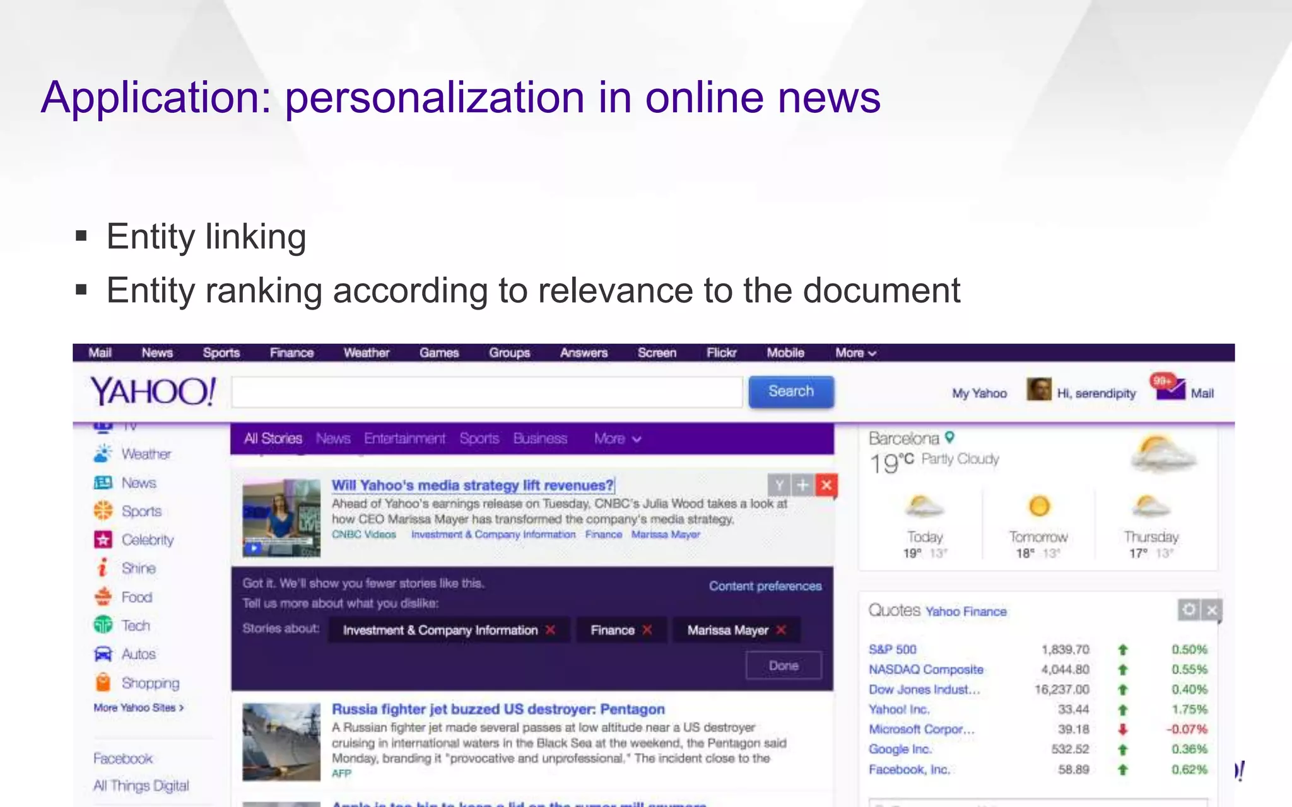
Task: Click the Shopping bag icon
Action: (x=103, y=682)
